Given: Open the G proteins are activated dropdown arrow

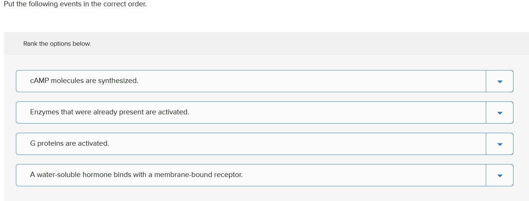Looking at the screenshot, I should click(499, 144).
